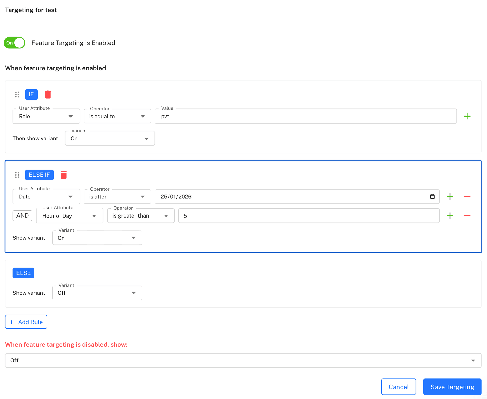Viewport: 487px width, 399px height.
Task: Add a condition with the green plus in IF rule
Action: 467,116
